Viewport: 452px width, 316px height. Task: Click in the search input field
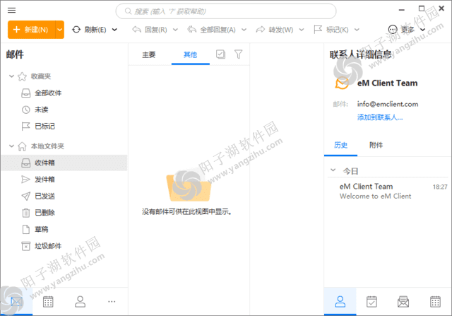click(x=226, y=11)
